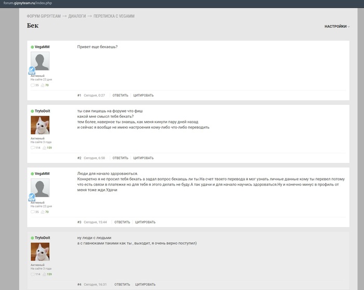Open VegaMM avatar in post #3

[x=40, y=188]
